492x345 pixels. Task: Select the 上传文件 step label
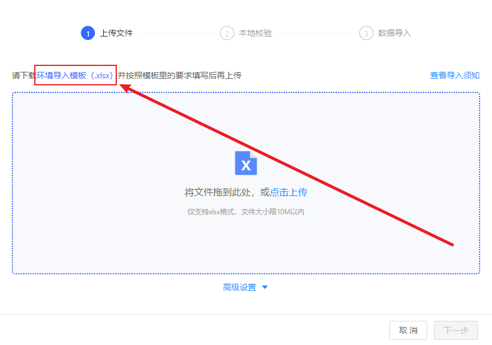(x=116, y=33)
